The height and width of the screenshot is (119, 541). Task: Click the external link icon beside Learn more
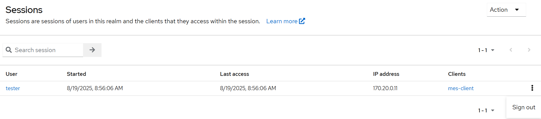pyautogui.click(x=302, y=21)
